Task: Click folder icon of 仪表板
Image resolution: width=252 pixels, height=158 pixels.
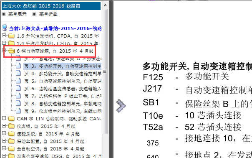Action: (11, 126)
